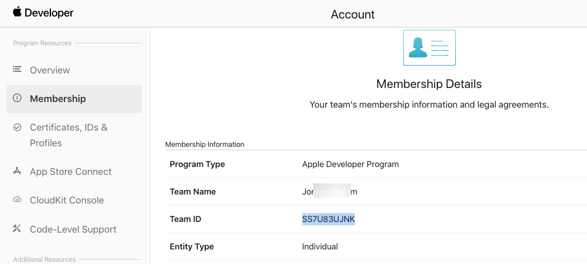Viewport: 587px width, 264px height.
Task: Click the Account page title
Action: tap(353, 14)
